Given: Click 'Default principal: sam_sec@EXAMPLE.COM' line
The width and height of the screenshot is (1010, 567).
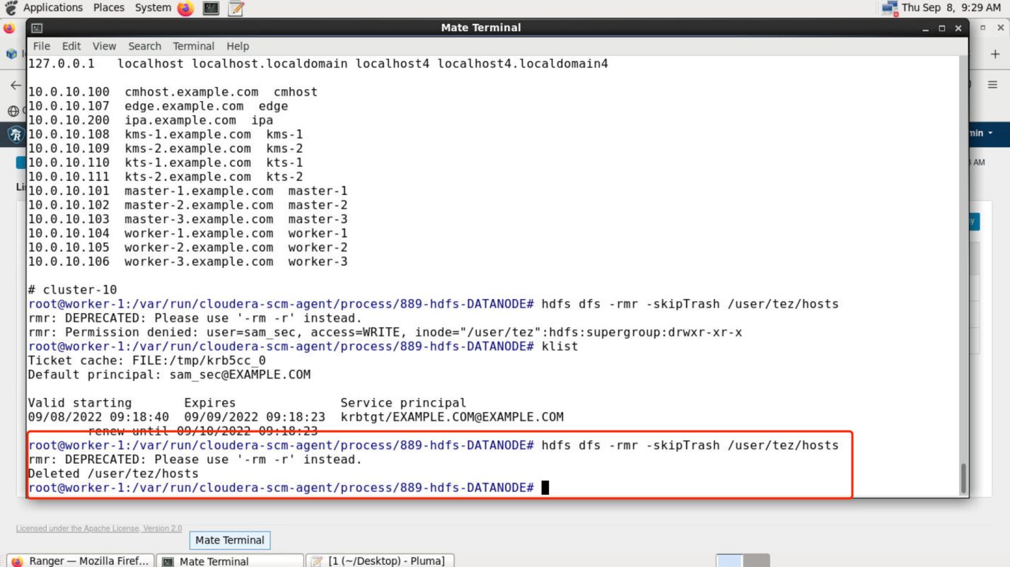Looking at the screenshot, I should [x=169, y=375].
